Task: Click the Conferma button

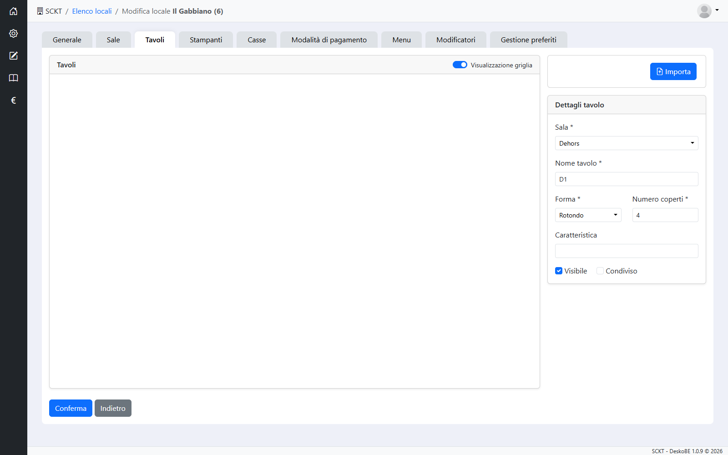Action: point(71,408)
